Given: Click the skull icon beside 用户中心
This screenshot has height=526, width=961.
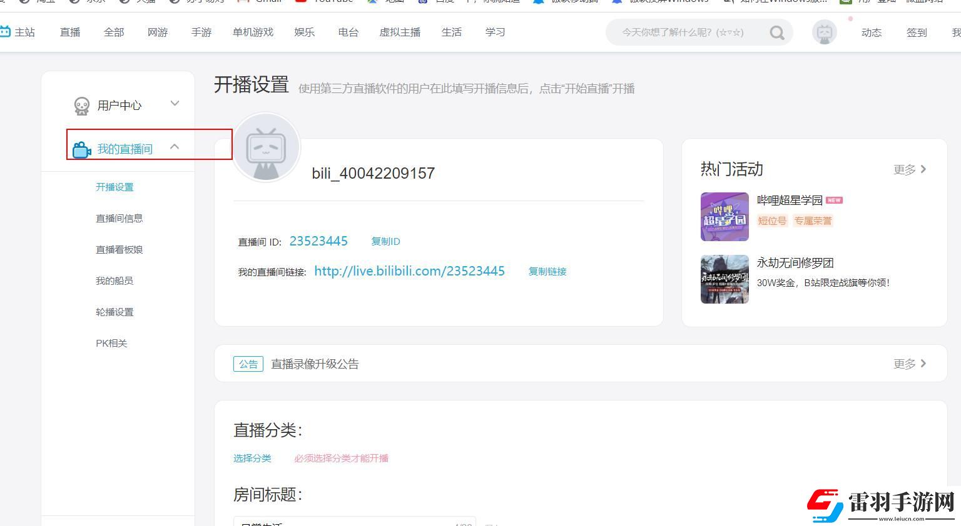Looking at the screenshot, I should (82, 106).
